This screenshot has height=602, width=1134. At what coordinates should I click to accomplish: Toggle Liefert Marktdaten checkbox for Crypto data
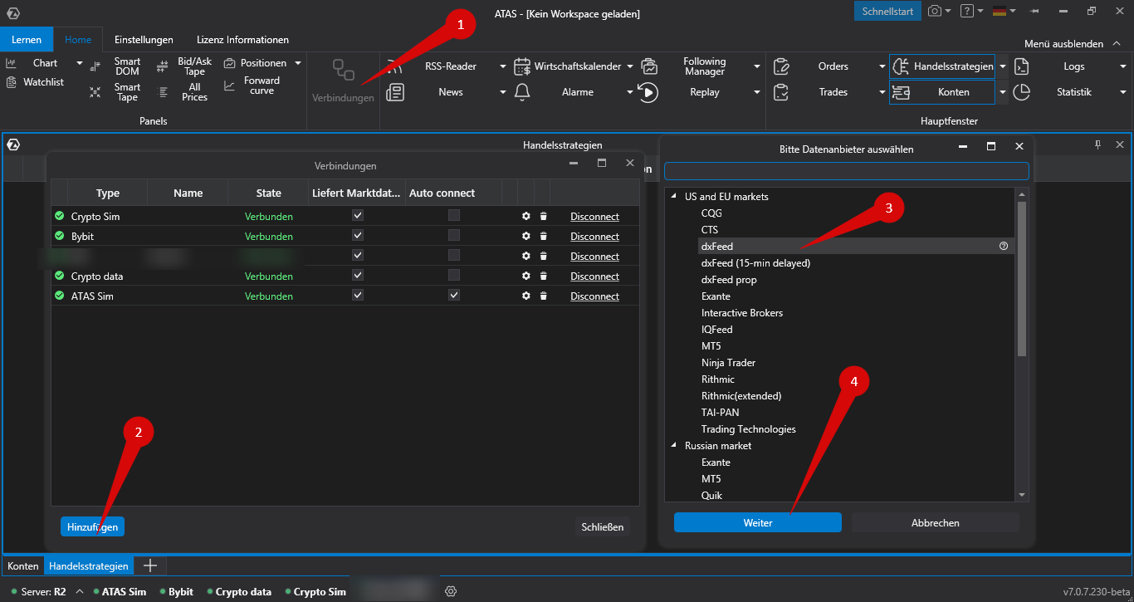tap(358, 275)
